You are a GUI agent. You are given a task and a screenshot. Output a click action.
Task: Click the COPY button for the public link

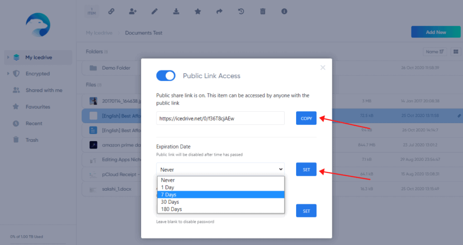pos(306,118)
